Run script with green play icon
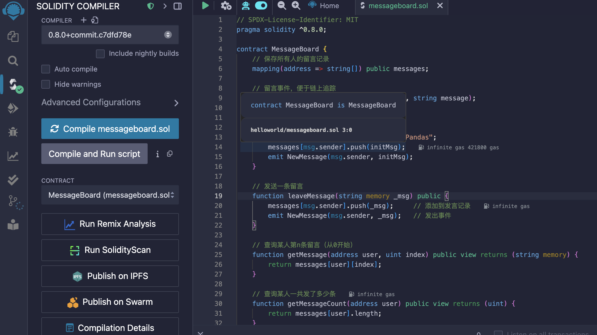This screenshot has width=597, height=335. [205, 5]
